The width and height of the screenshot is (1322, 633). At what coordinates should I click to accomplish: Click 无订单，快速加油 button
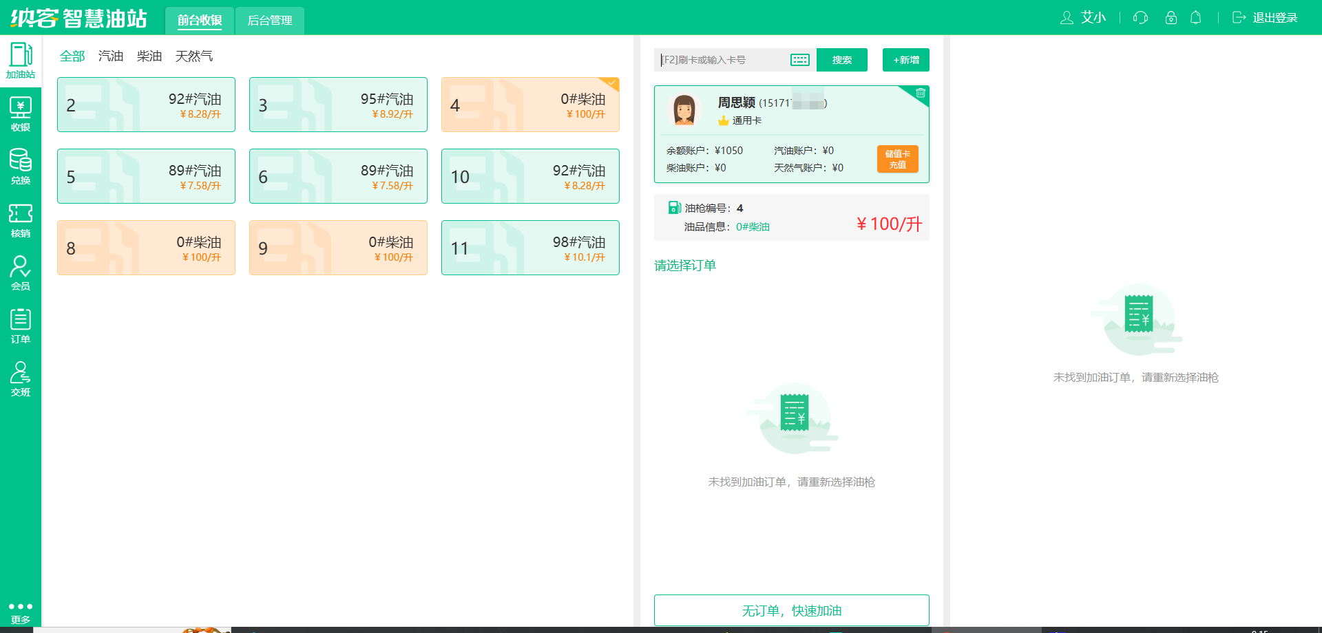pyautogui.click(x=792, y=610)
